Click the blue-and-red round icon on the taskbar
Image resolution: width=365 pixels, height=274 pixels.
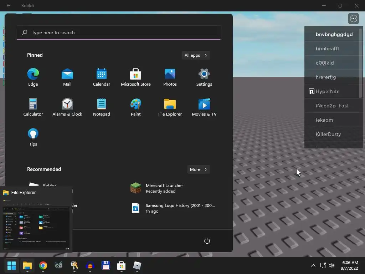tap(90, 265)
